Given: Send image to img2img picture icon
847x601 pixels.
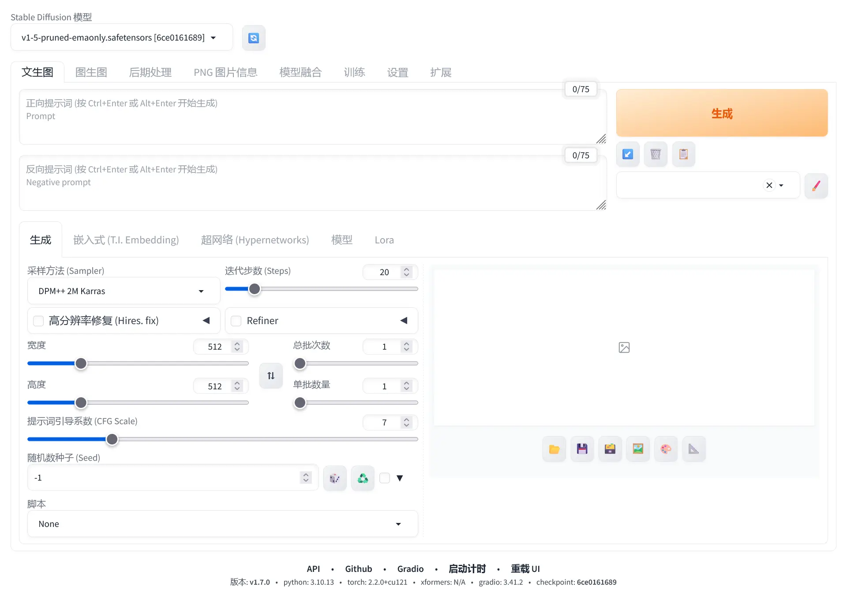Looking at the screenshot, I should pyautogui.click(x=638, y=449).
